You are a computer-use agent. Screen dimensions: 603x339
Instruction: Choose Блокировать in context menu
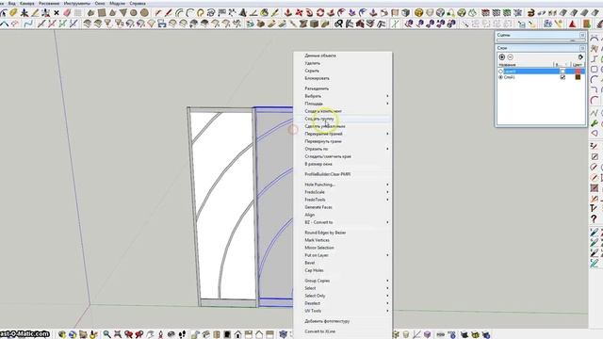tap(317, 78)
